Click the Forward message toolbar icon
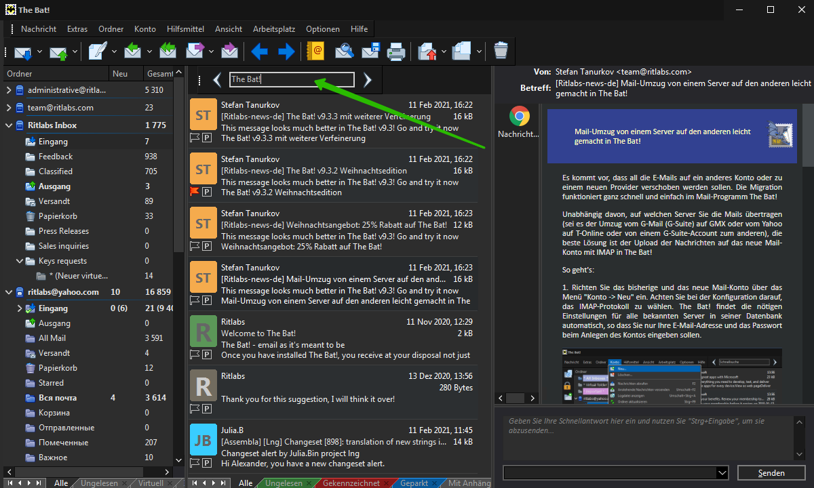 click(x=196, y=51)
